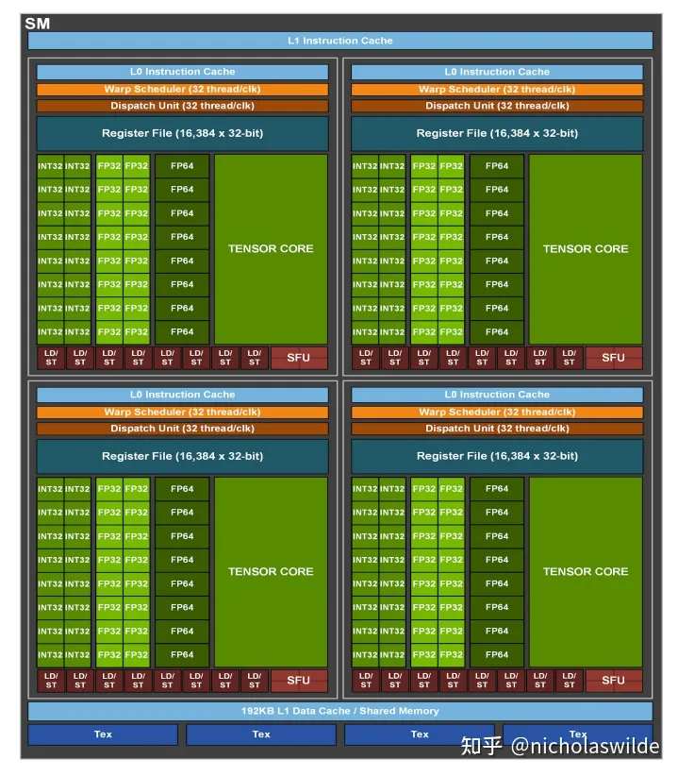
Task: Click the SFU unit in the top-right block
Action: 614,358
